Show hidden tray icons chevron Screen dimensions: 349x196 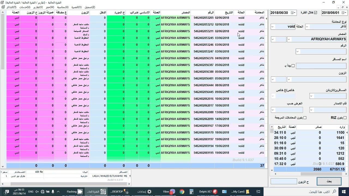pos(58,192)
